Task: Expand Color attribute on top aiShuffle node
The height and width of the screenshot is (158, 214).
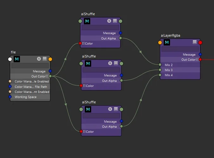Action: coord(83,43)
